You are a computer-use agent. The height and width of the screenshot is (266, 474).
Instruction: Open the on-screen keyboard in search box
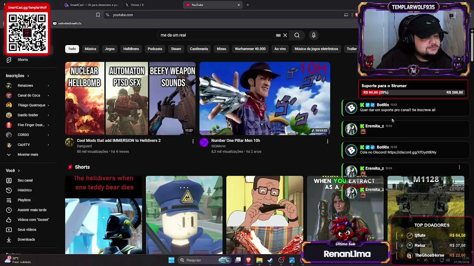pos(278,35)
